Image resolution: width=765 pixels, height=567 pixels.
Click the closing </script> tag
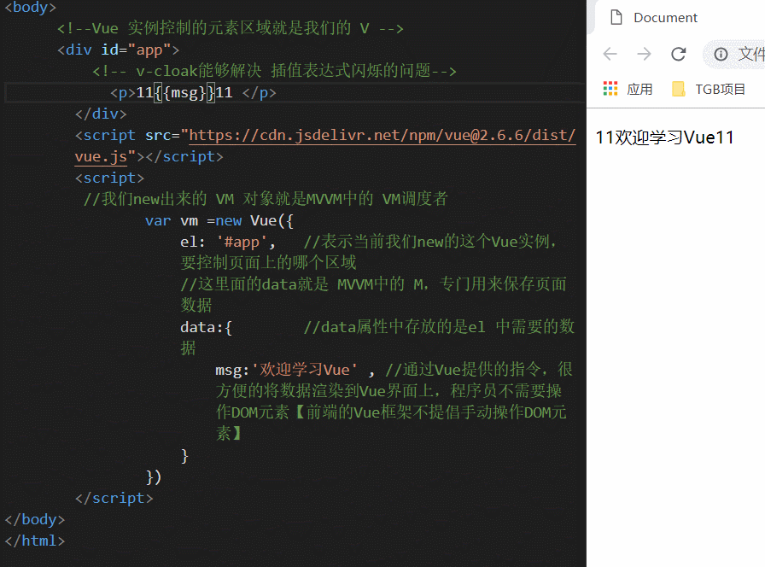(x=114, y=498)
